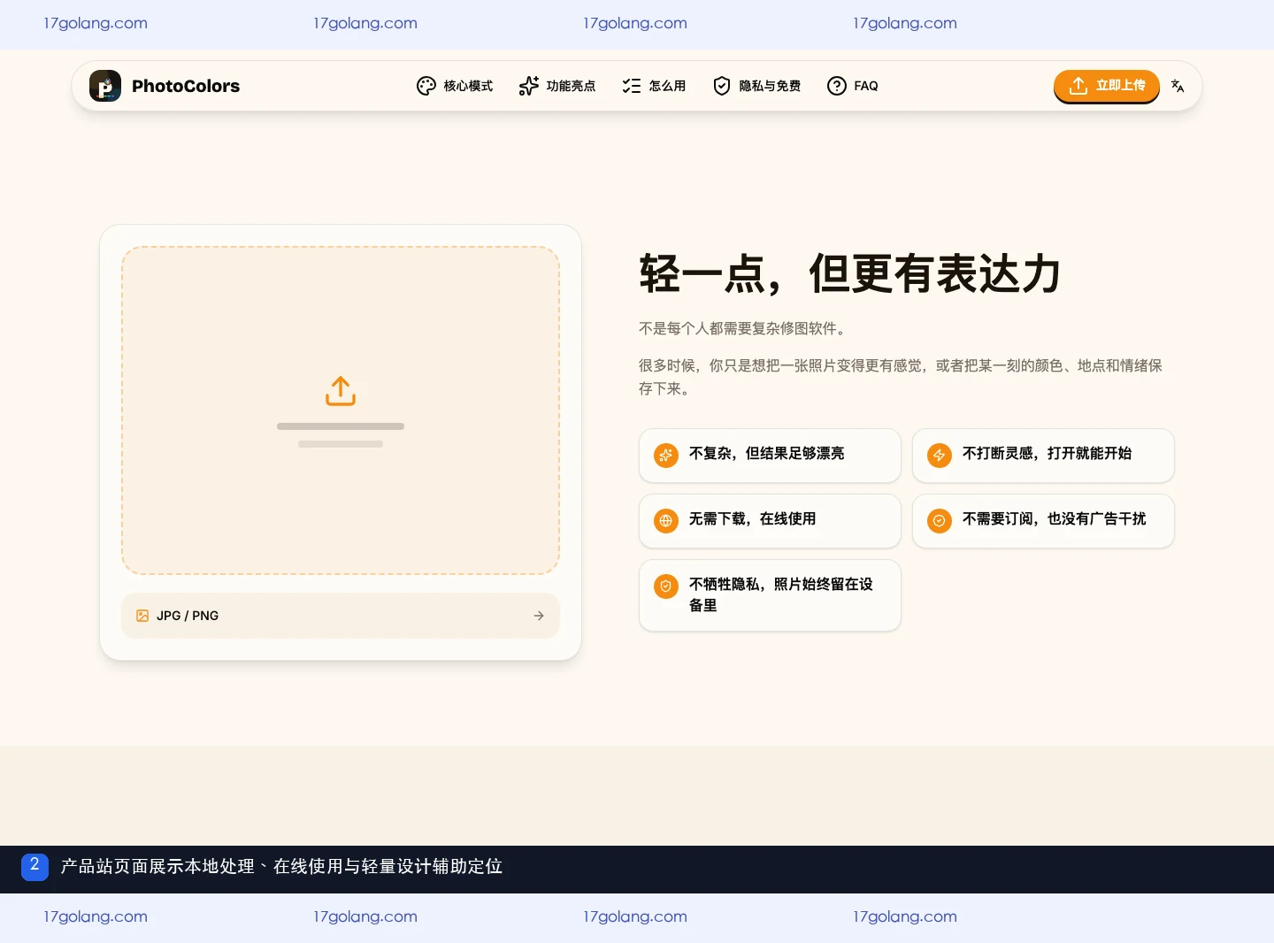Click the checklist icon for 怎么用
Viewport: 1274px width, 943px height.
pyautogui.click(x=632, y=86)
